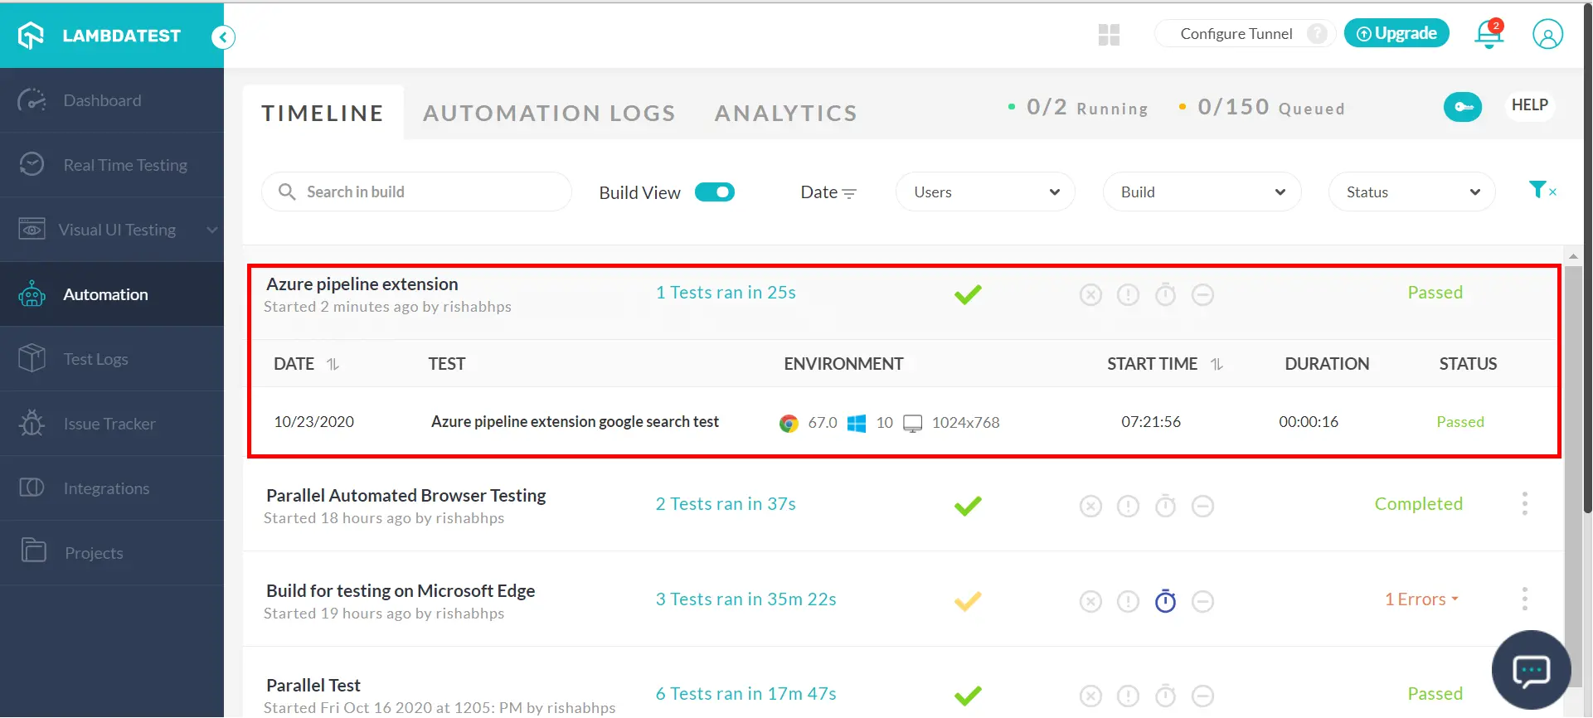Open the Users dropdown
This screenshot has width=1593, height=718.
pos(985,192)
